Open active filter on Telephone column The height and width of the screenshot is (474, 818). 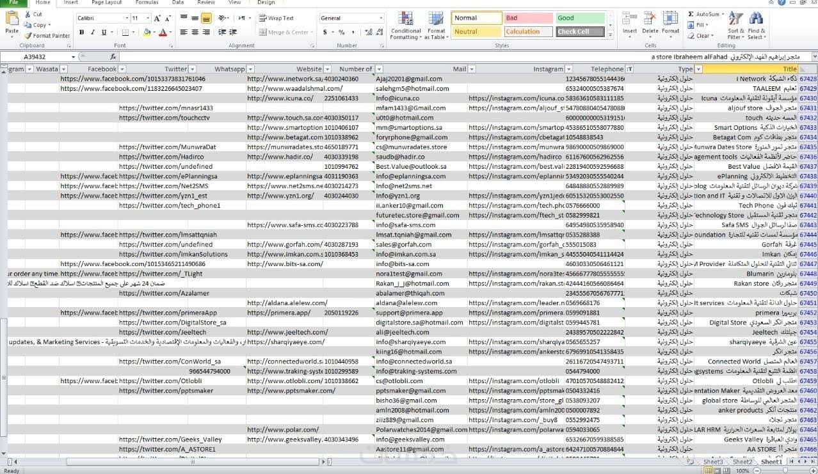tap(629, 69)
